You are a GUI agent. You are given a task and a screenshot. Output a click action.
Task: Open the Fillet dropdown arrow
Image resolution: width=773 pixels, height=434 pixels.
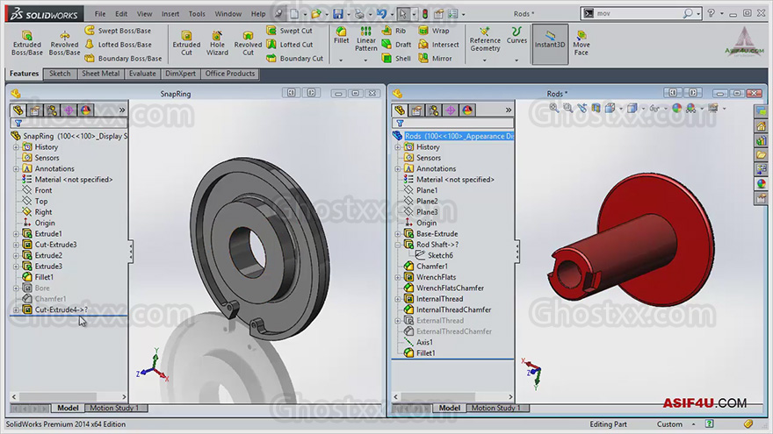coord(341,60)
